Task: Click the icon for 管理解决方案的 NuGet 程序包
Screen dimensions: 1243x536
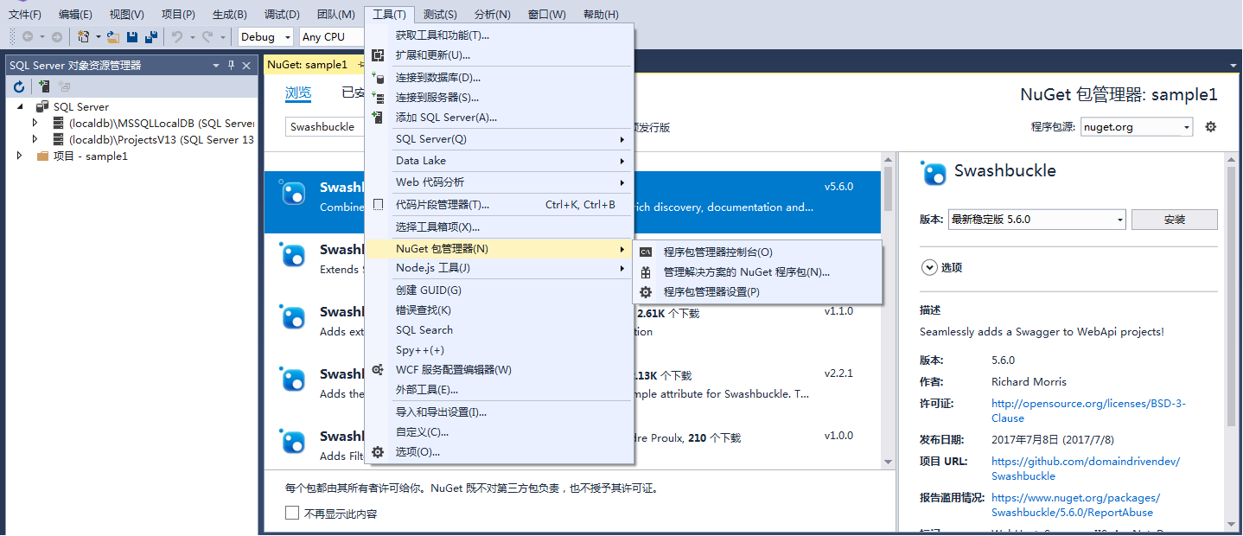Action: tap(646, 272)
